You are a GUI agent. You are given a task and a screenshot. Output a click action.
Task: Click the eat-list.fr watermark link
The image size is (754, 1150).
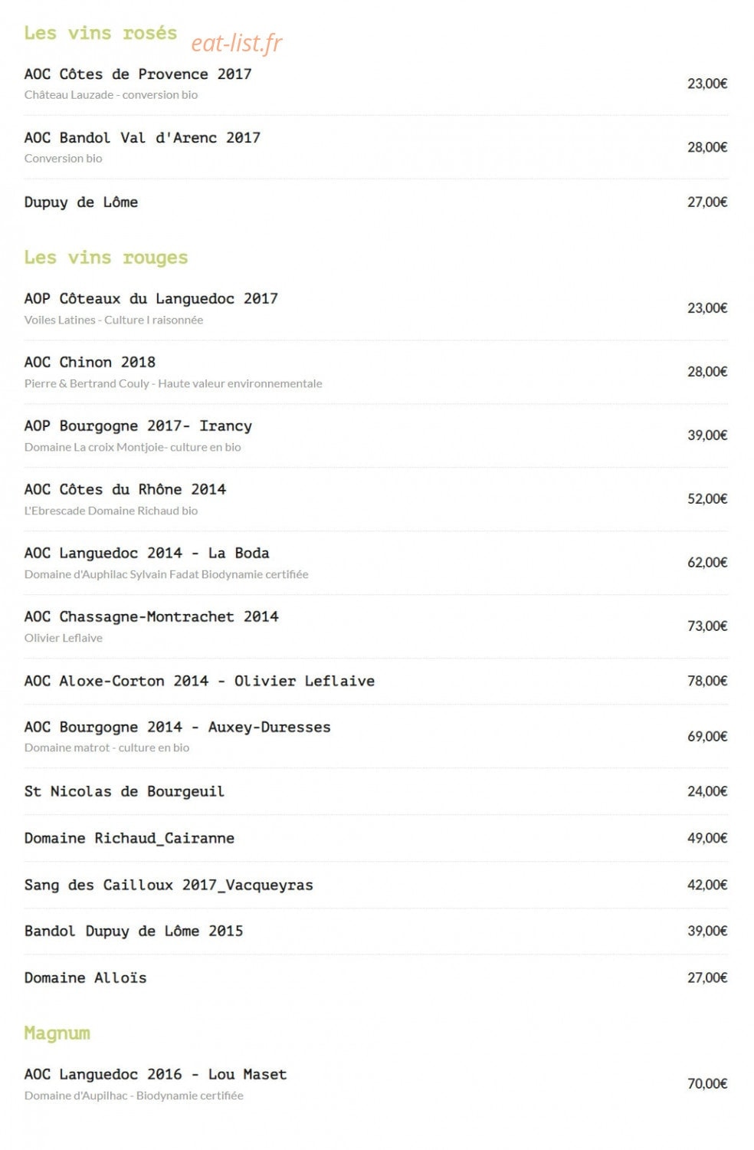click(236, 44)
